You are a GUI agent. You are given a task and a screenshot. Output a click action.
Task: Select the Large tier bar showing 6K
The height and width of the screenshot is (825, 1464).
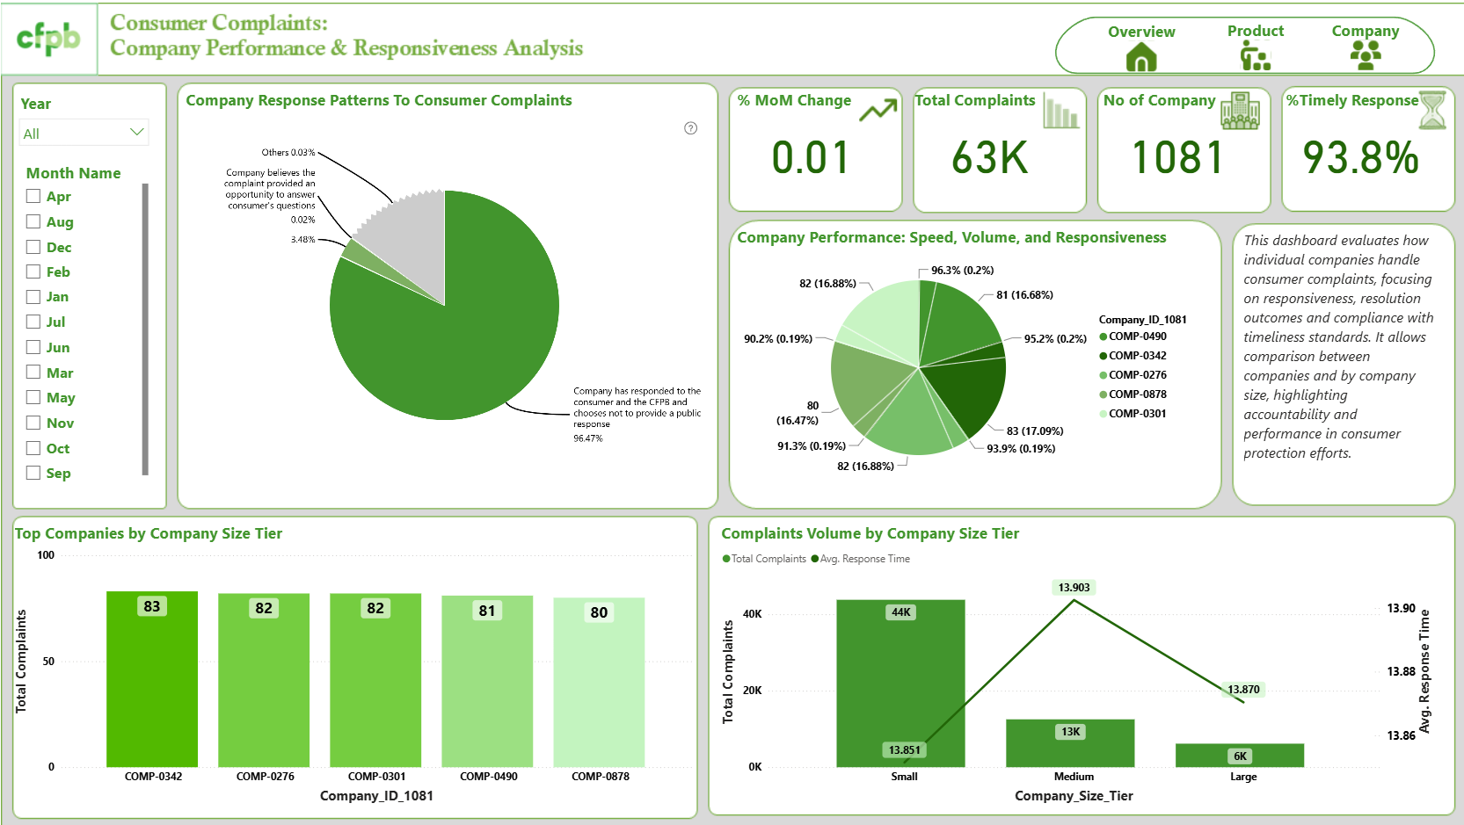[x=1240, y=756]
